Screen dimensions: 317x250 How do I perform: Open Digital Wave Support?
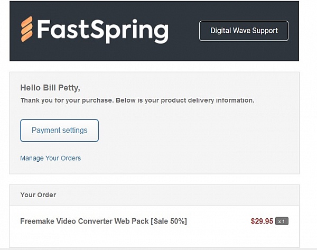[244, 31]
